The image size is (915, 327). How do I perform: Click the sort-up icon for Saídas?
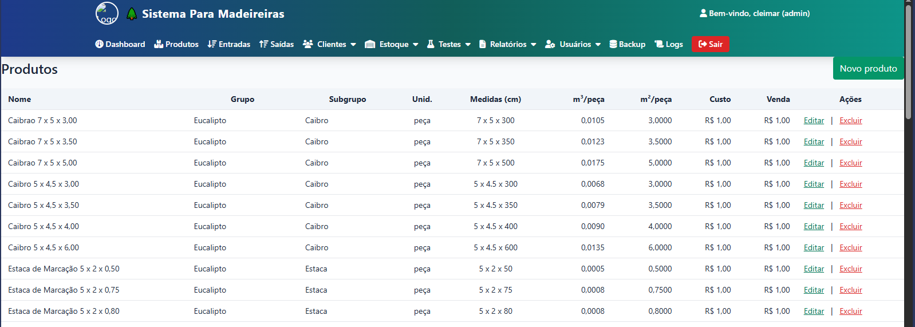click(263, 44)
